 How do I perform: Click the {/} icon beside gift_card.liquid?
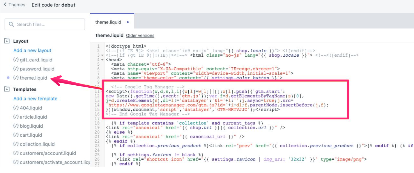pos(16,60)
